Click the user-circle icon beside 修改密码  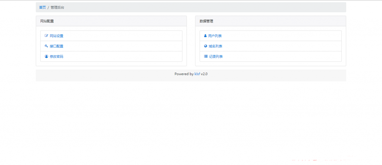46,57
